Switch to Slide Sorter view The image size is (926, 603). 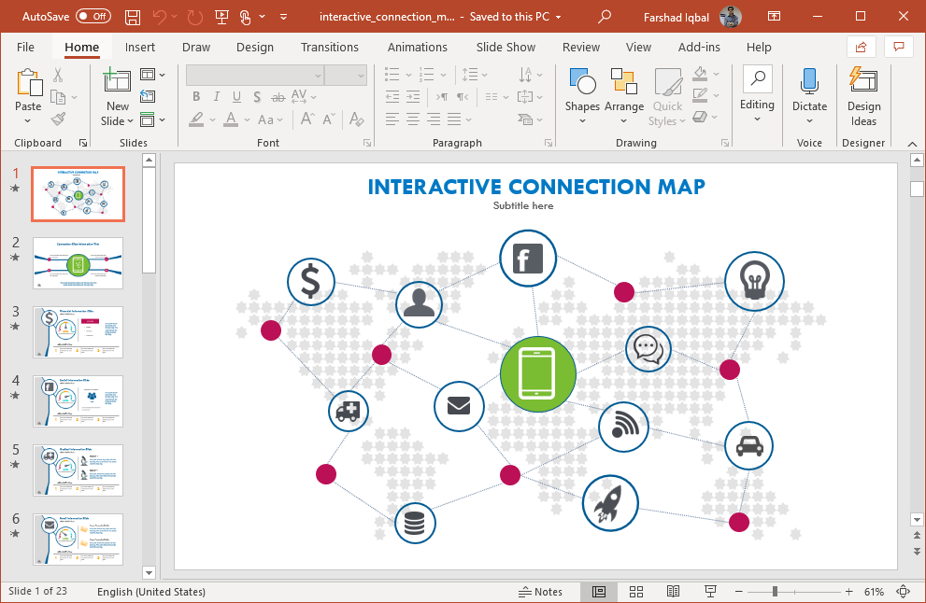[636, 592]
